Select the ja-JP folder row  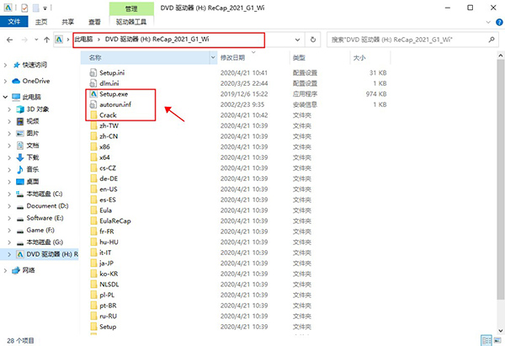click(235, 263)
